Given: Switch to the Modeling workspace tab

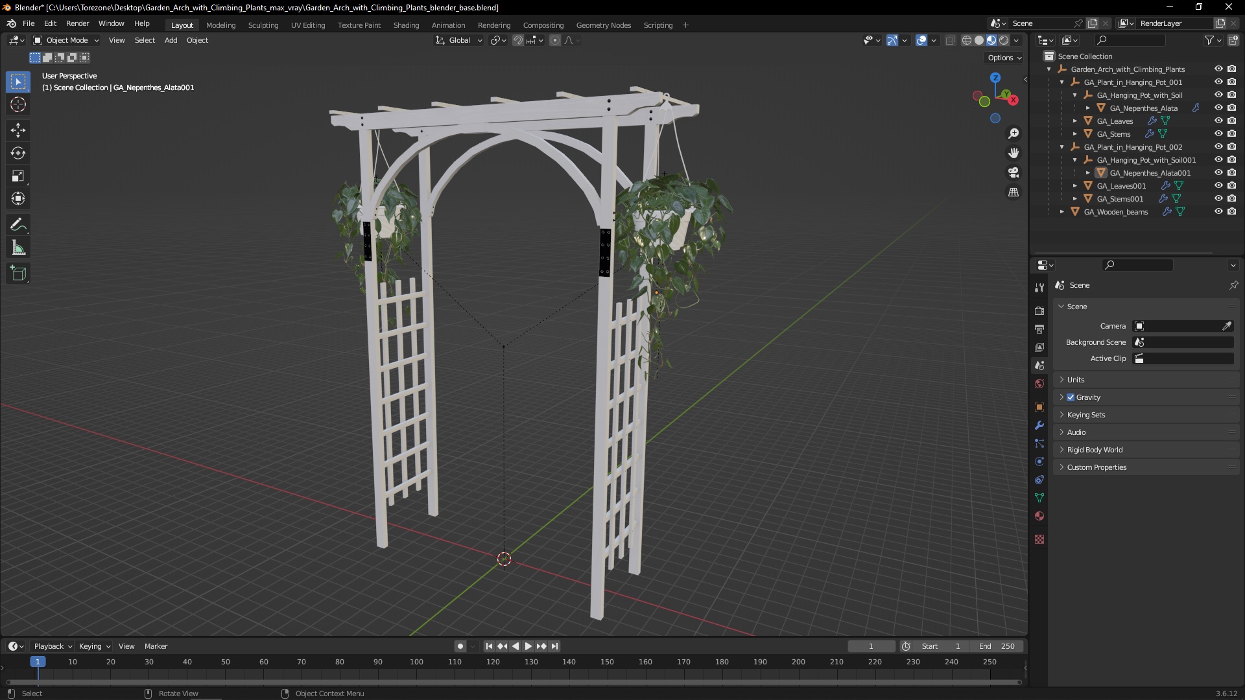Looking at the screenshot, I should [220, 25].
